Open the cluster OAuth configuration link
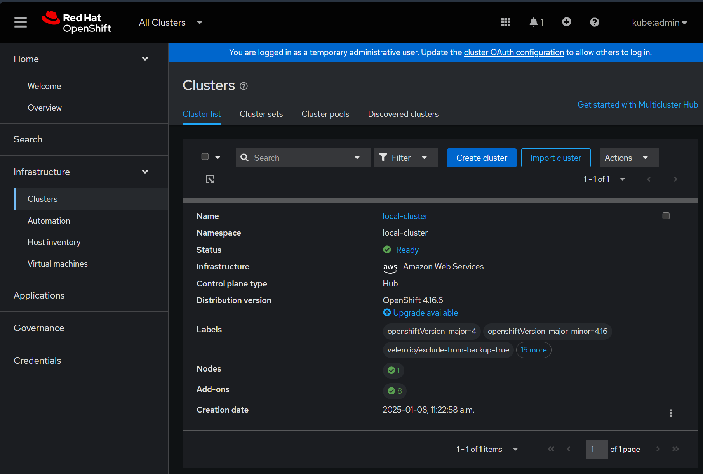The width and height of the screenshot is (703, 474). [x=514, y=52]
